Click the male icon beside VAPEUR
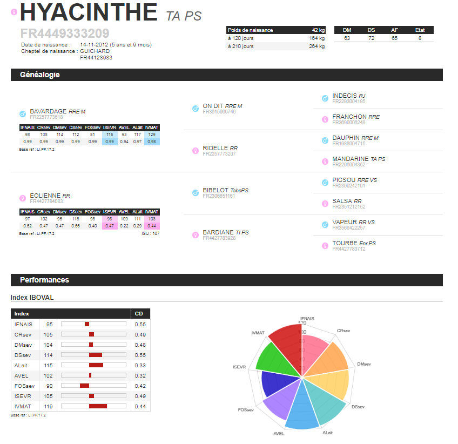 point(325,225)
